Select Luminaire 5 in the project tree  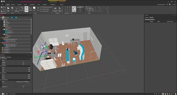click(7, 51)
